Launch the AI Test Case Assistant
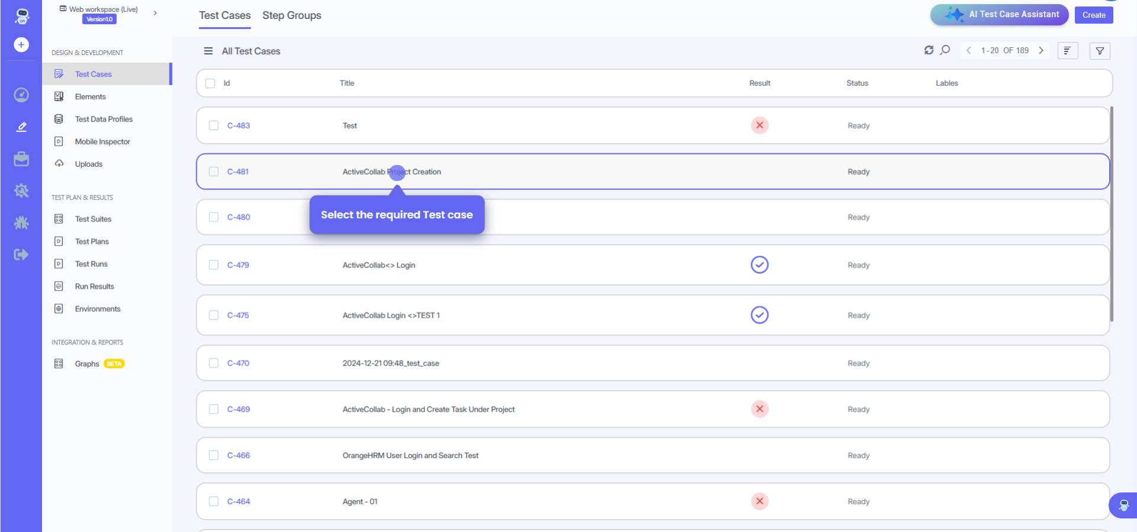 [x=999, y=15]
